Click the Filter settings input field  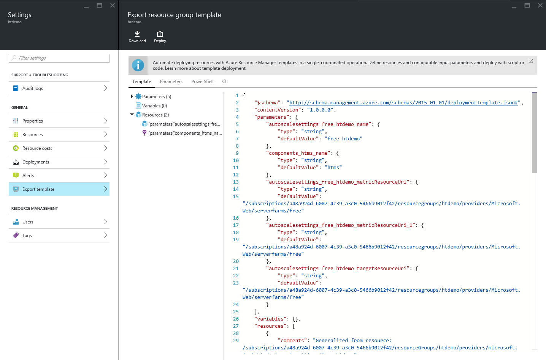coord(59,58)
